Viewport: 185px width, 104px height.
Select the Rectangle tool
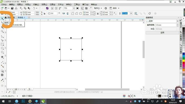pyautogui.click(x=2, y=44)
